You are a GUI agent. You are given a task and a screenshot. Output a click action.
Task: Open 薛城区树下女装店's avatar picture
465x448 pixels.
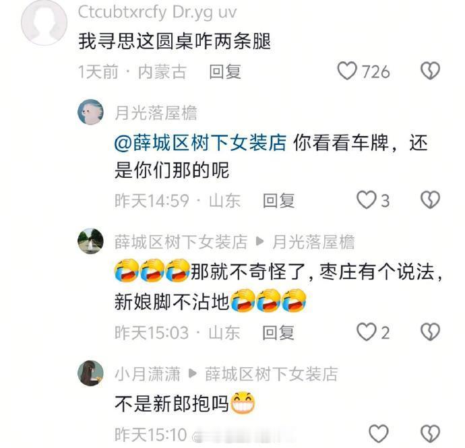click(90, 241)
